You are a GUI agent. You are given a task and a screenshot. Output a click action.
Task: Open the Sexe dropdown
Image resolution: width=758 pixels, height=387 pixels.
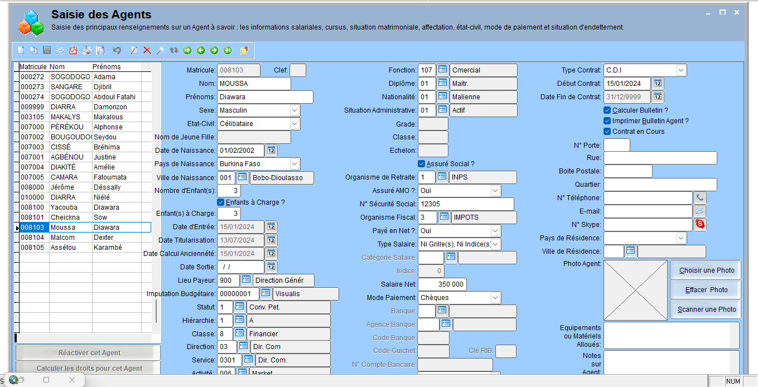coord(294,110)
